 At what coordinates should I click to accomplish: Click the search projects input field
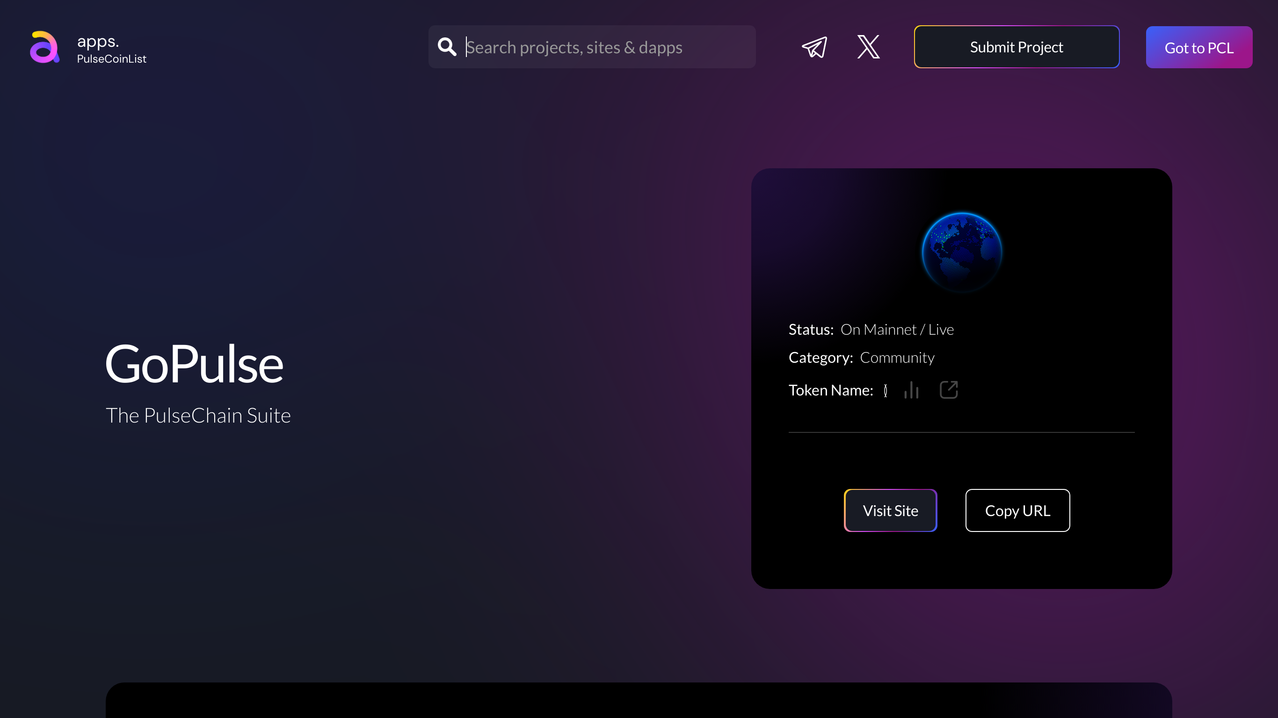[595, 47]
